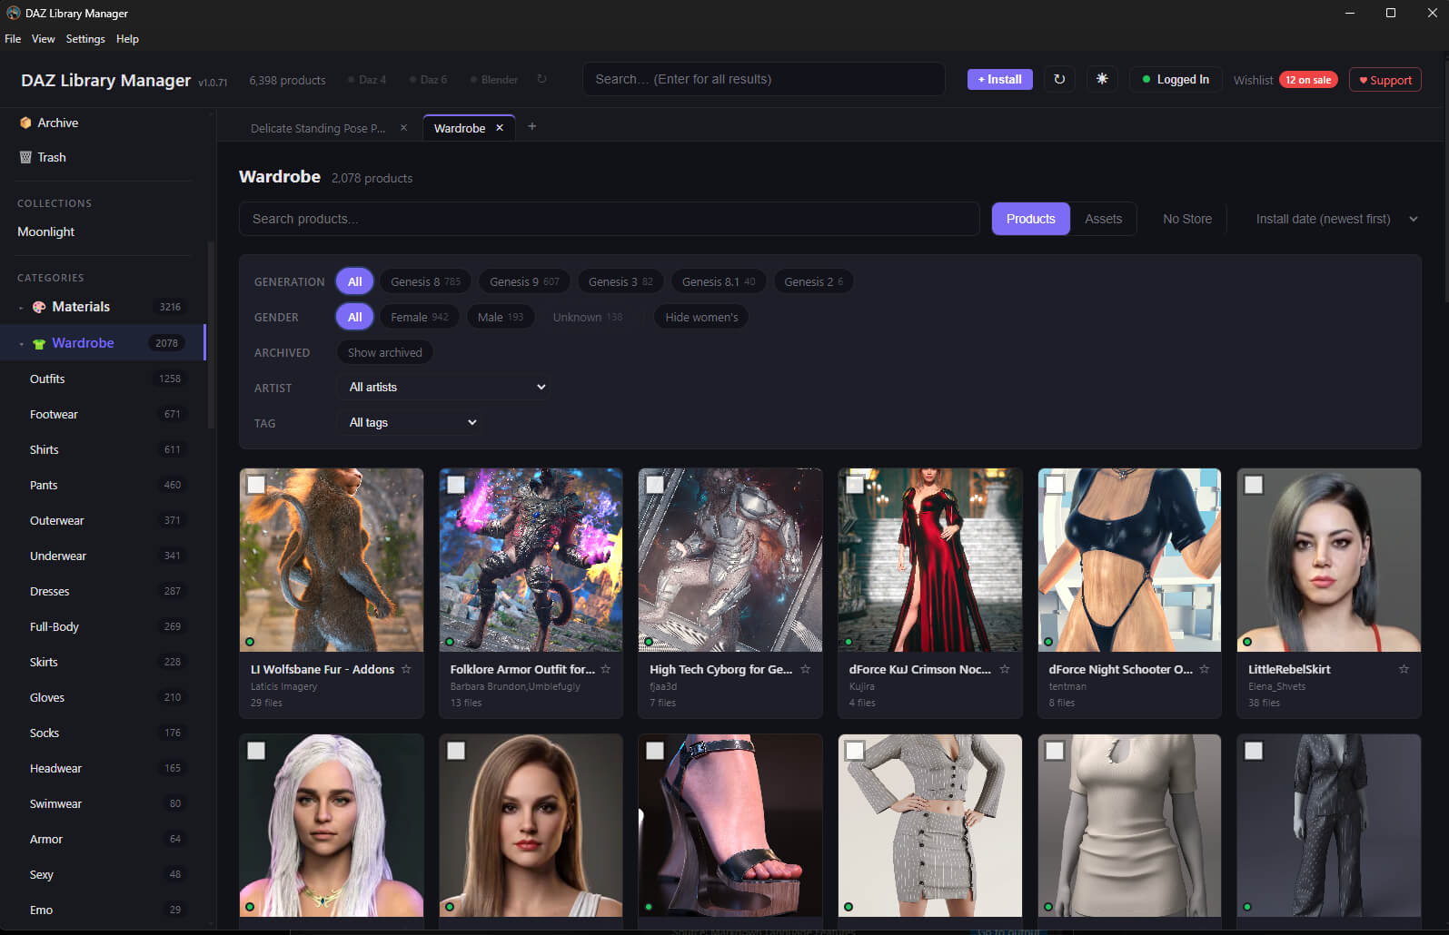Viewport: 1449px width, 935px height.
Task: Filter gender by Female
Action: (x=420, y=317)
